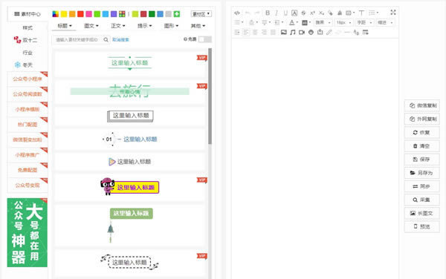The width and height of the screenshot is (446, 279).
Task: Insert an image using the picture icon
Action: tap(284, 32)
